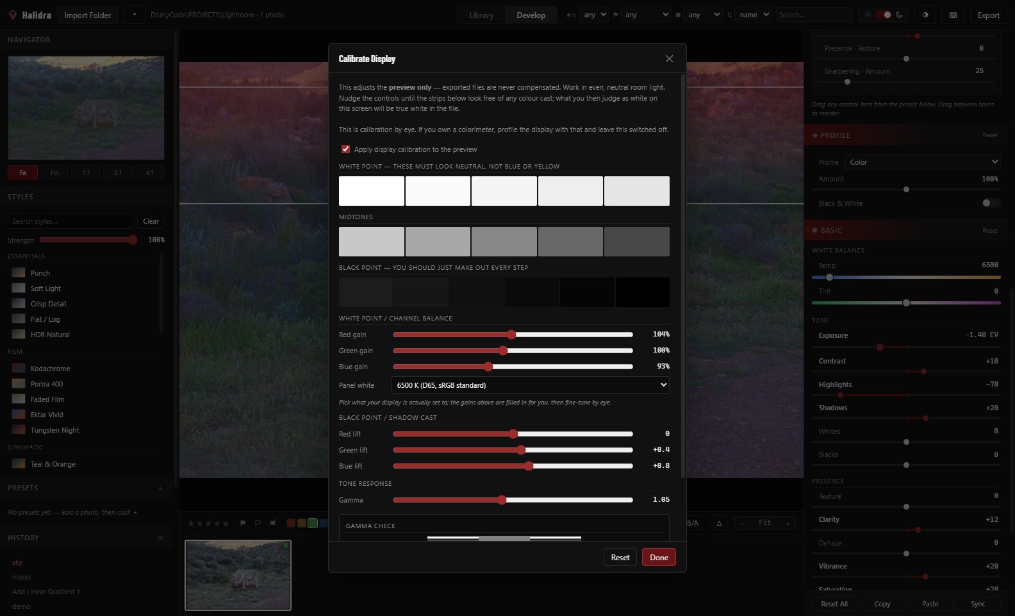Select the Fill navigator zoom option
This screenshot has height=616, width=1015.
54,172
